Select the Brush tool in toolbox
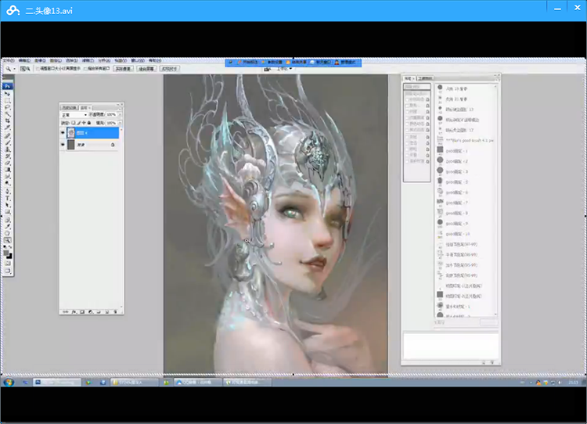This screenshot has width=587, height=424. coord(8,142)
